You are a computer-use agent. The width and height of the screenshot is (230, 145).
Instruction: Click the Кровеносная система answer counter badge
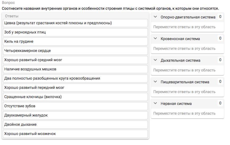(220, 38)
